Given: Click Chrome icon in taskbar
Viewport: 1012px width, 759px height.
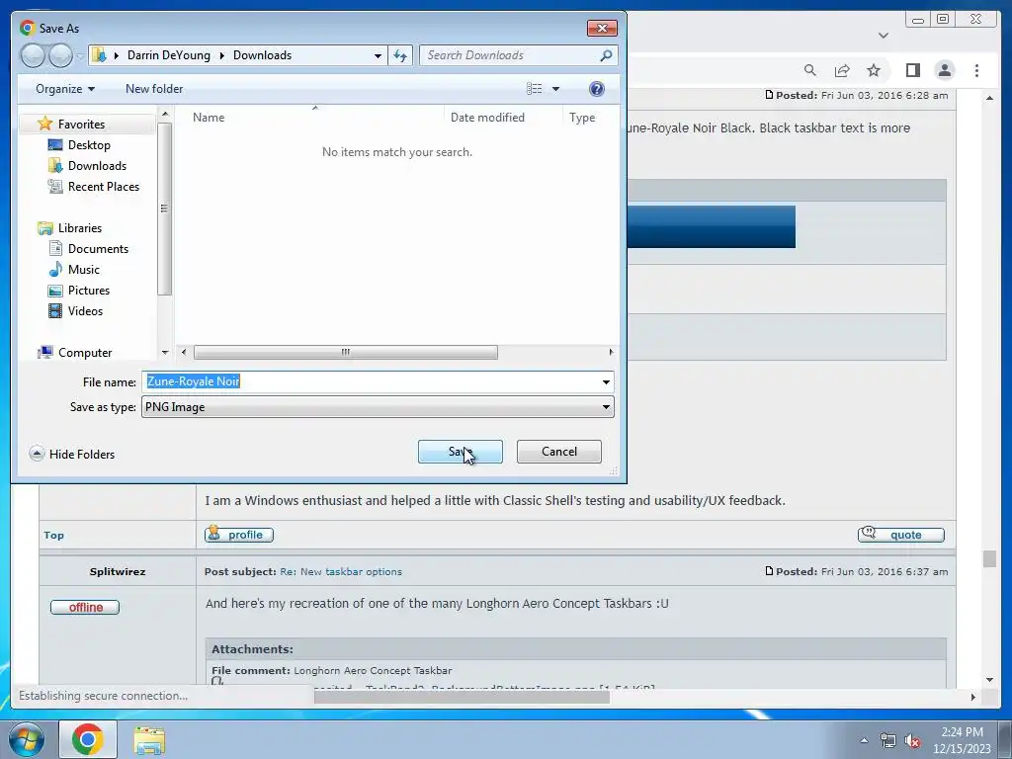Looking at the screenshot, I should tap(88, 739).
